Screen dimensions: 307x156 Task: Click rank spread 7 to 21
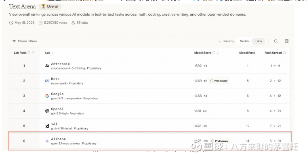point(275,126)
